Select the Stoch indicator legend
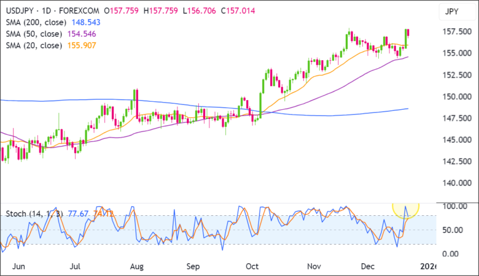The height and width of the screenshot is (276, 479). click(34, 214)
